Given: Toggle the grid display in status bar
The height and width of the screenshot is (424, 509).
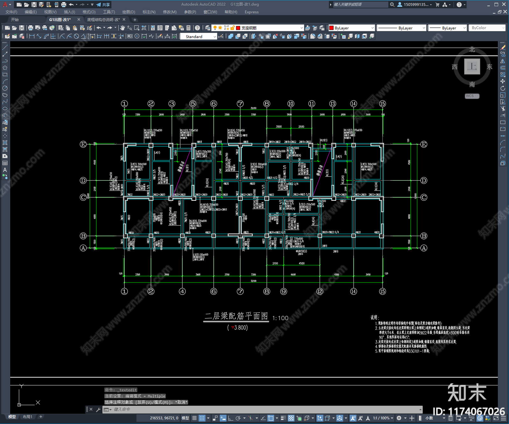Looking at the screenshot, I should tap(194, 418).
